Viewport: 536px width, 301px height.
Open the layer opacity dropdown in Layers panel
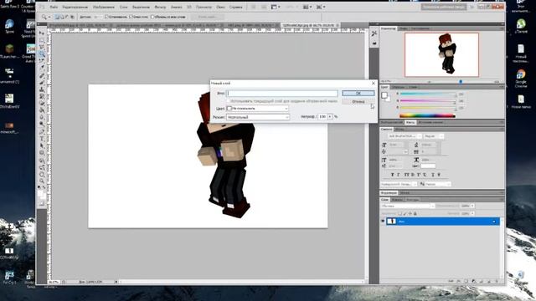click(x=472, y=206)
